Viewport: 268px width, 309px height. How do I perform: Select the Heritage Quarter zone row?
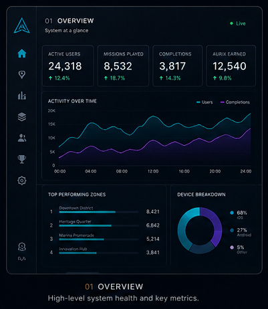(x=104, y=223)
